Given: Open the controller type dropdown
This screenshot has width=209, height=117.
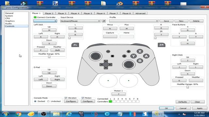Looking at the screenshot, I should (x=45, y=21).
